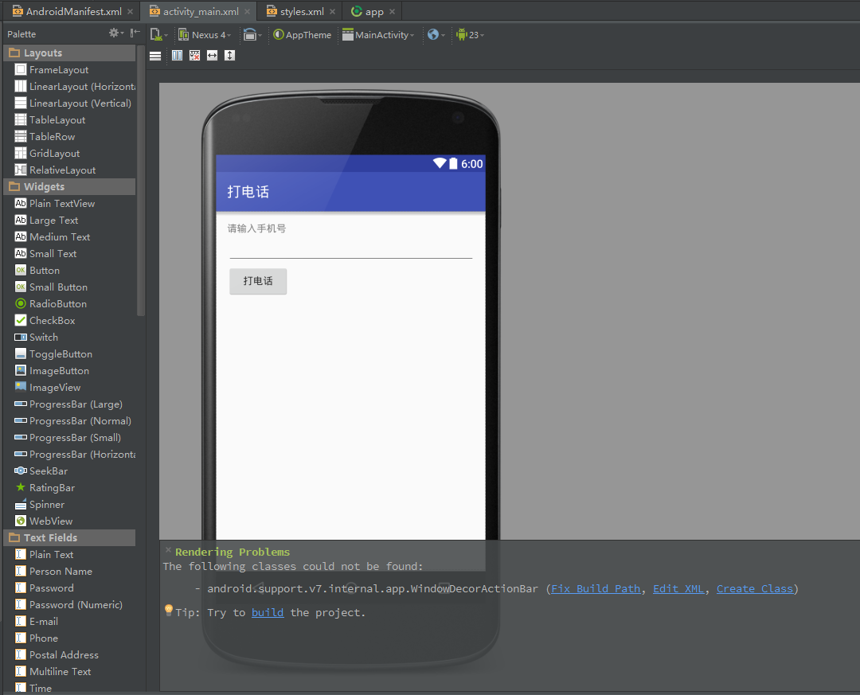This screenshot has width=860, height=695.
Task: Open the Palette settings gear menu
Action: 115,33
